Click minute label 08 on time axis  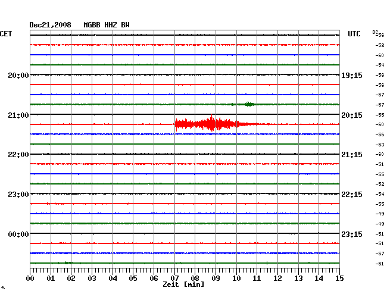tap(195, 278)
